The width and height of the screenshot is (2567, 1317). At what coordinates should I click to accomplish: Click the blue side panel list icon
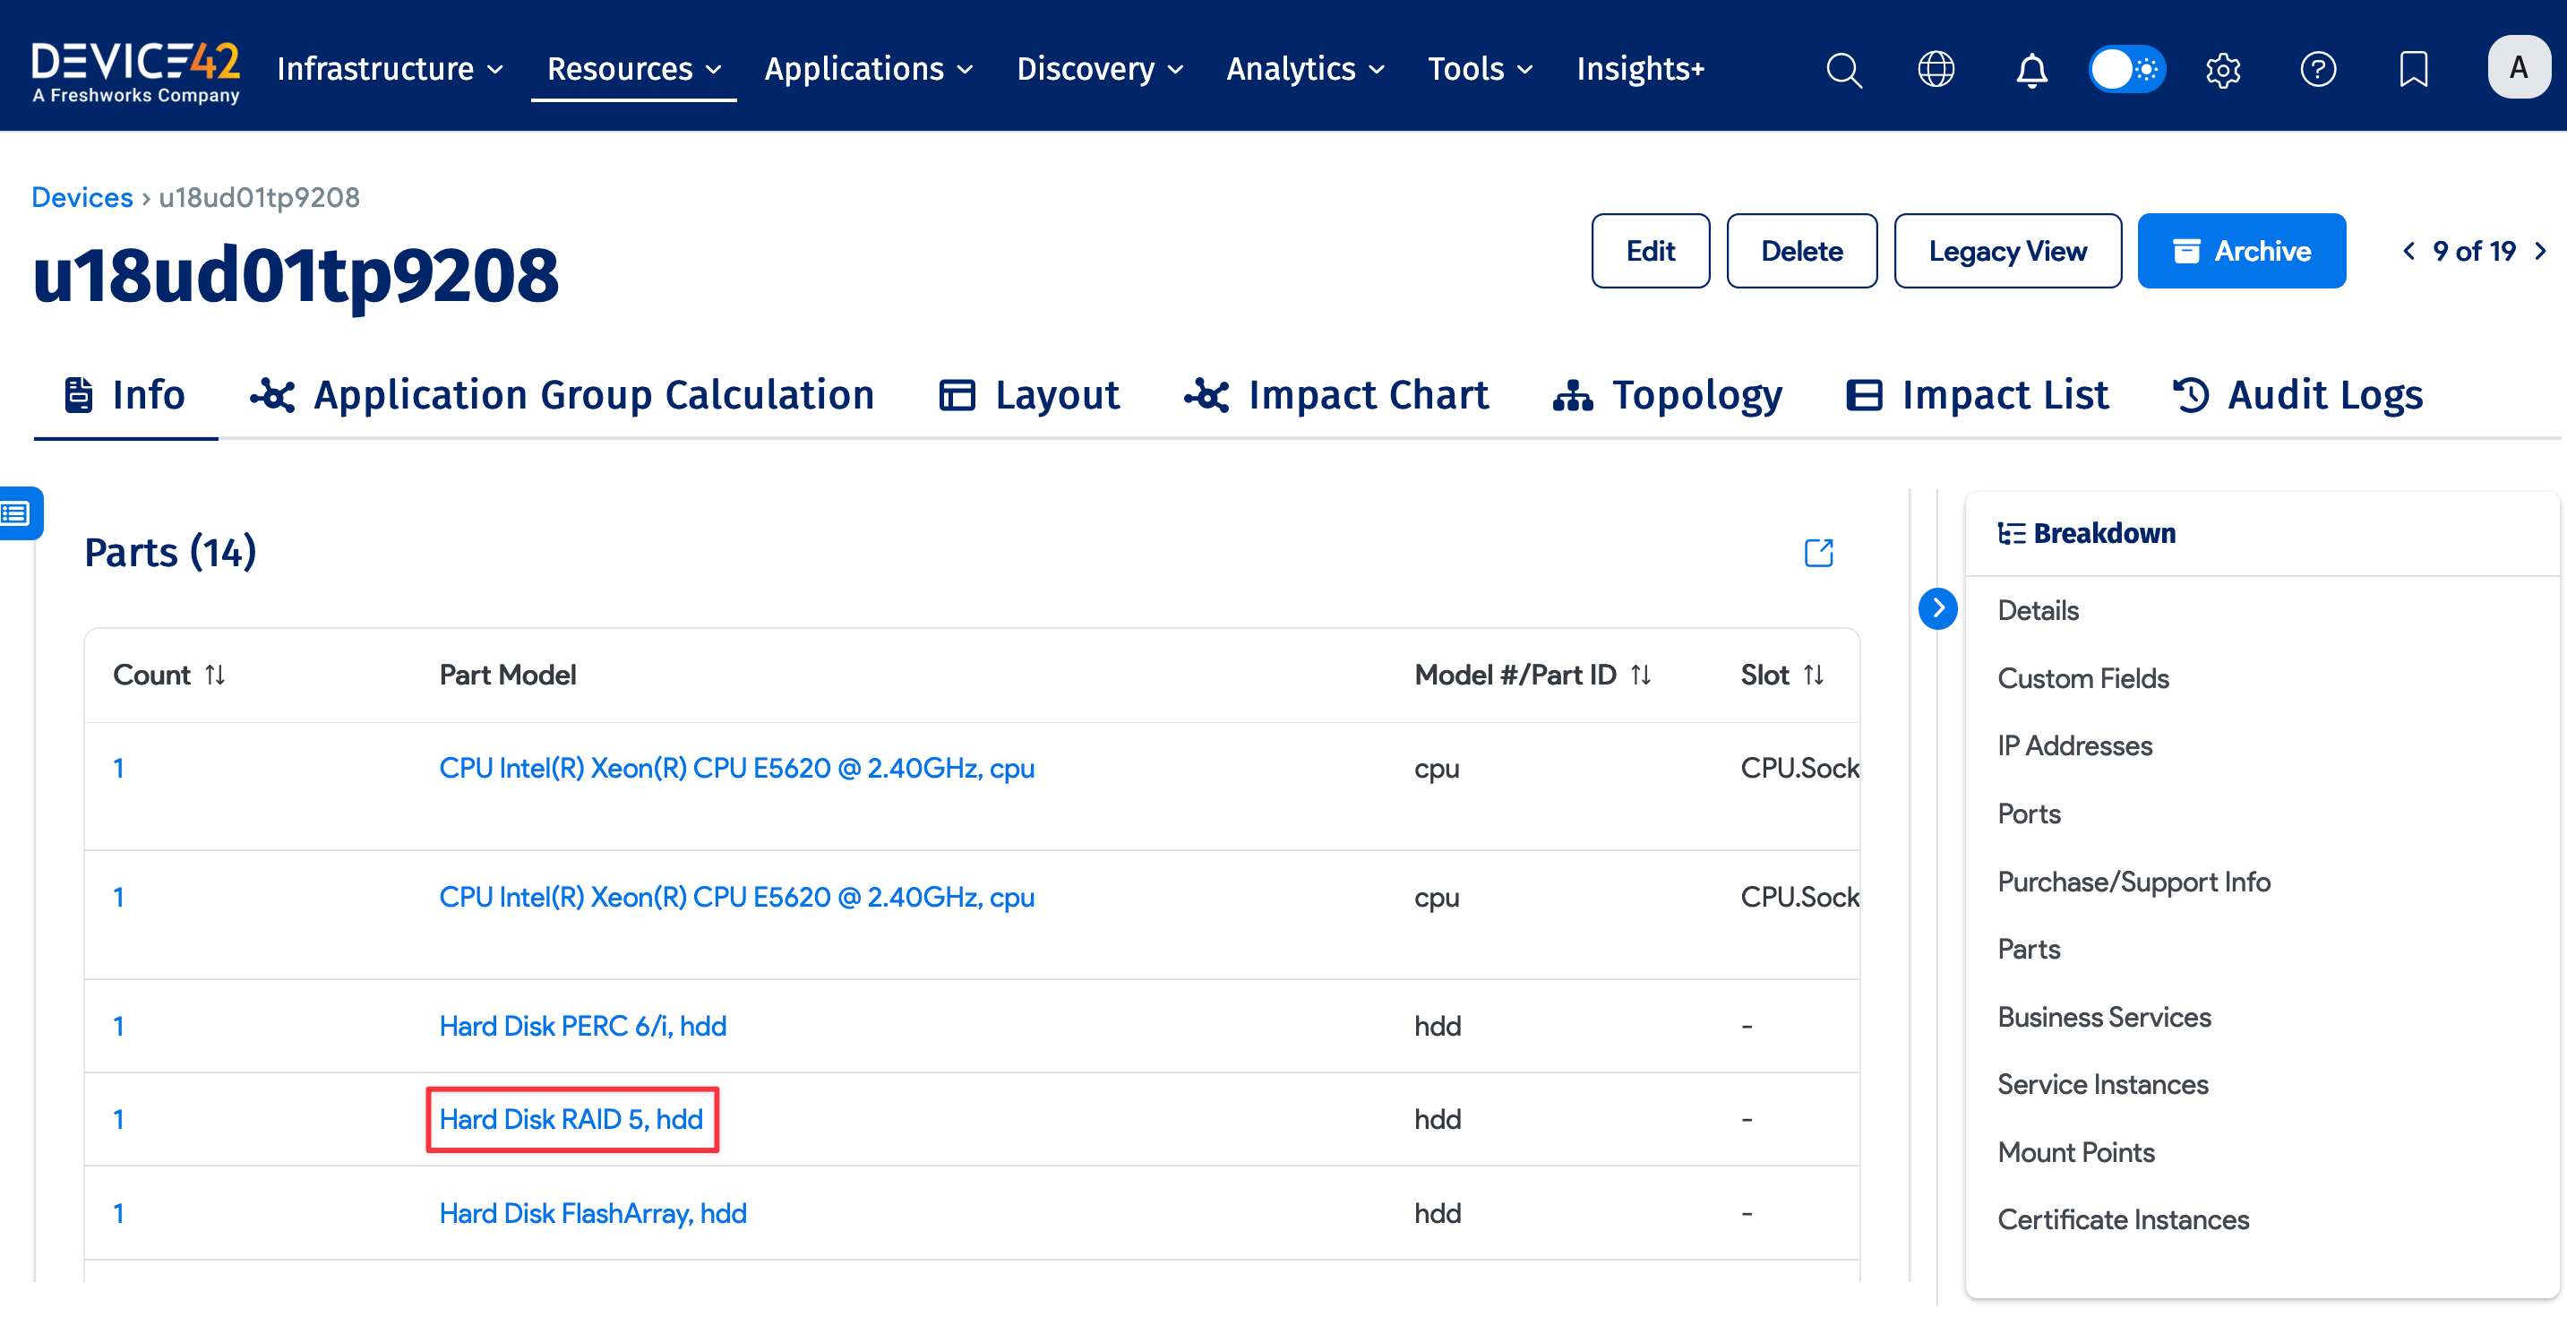click(x=18, y=513)
